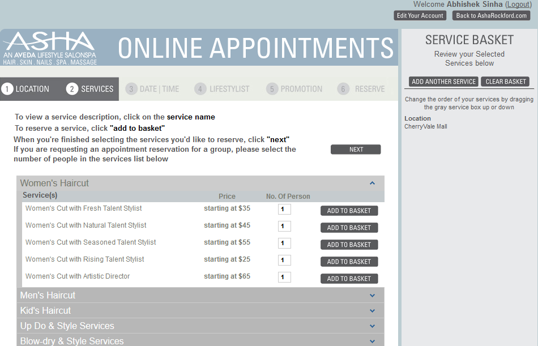Add Rising Talent Stylist cut to basket

(x=349, y=262)
